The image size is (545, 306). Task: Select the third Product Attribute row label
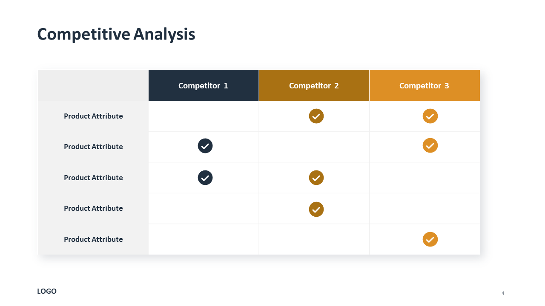93,178
